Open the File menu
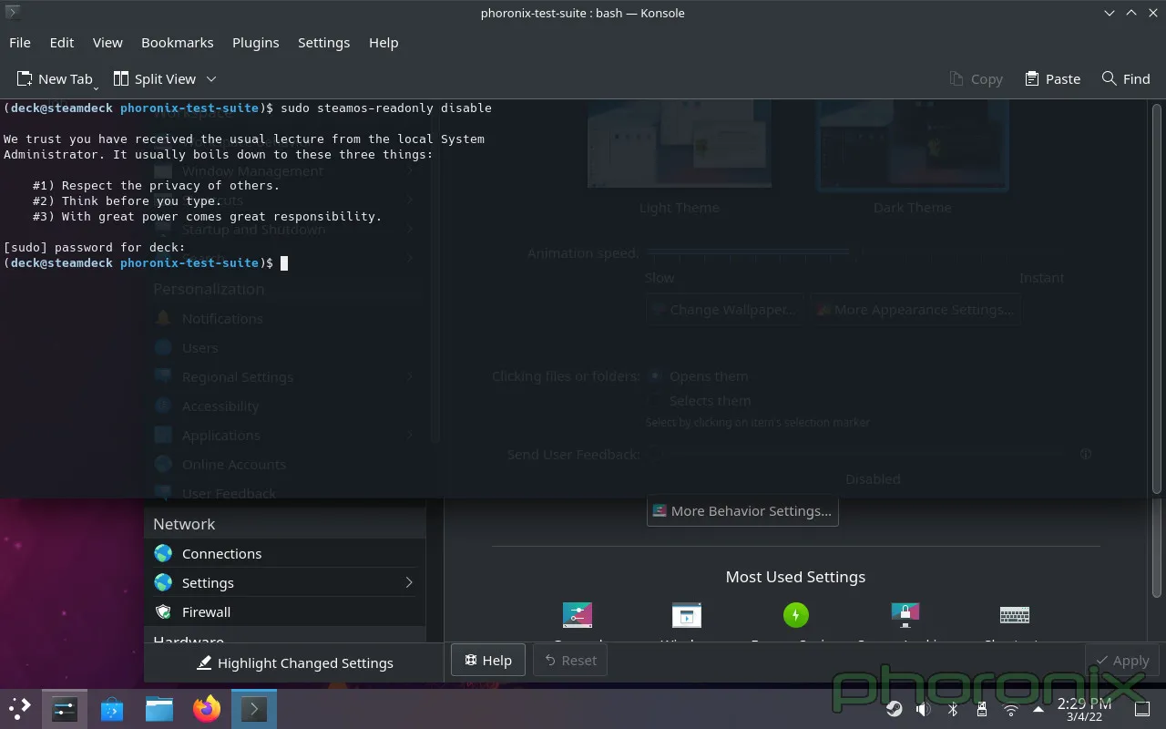This screenshot has height=729, width=1166. click(20, 43)
